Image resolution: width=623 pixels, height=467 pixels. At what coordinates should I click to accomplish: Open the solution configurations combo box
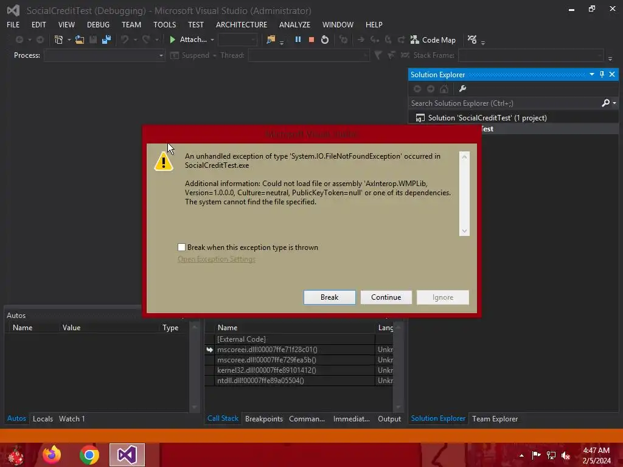[238, 40]
